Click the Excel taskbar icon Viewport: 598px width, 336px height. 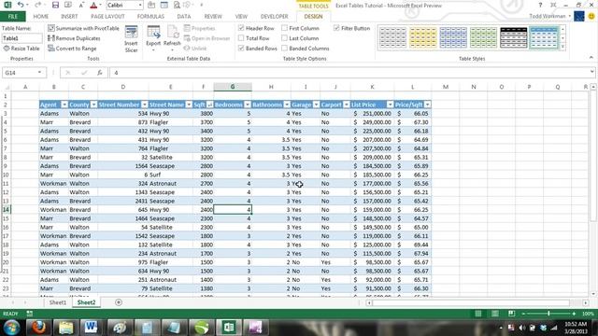click(228, 328)
